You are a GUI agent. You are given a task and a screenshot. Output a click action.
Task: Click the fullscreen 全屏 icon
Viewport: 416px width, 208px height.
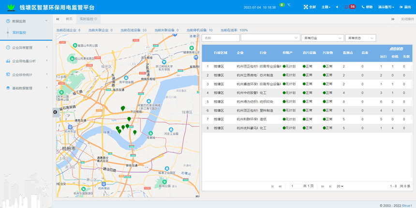point(306,7)
